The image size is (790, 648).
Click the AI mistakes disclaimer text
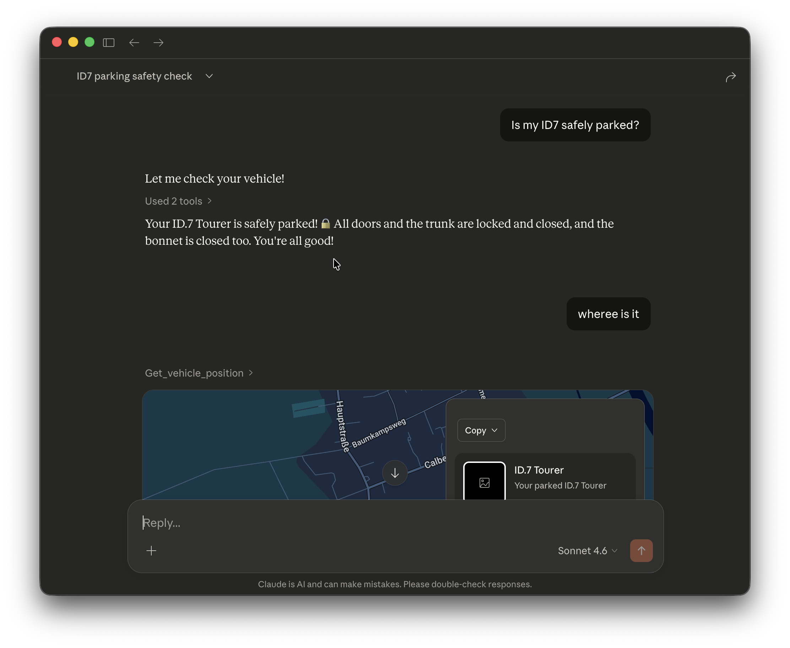395,584
